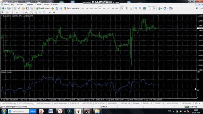
Task: Open the Windows Start button
Action: click(4, 111)
